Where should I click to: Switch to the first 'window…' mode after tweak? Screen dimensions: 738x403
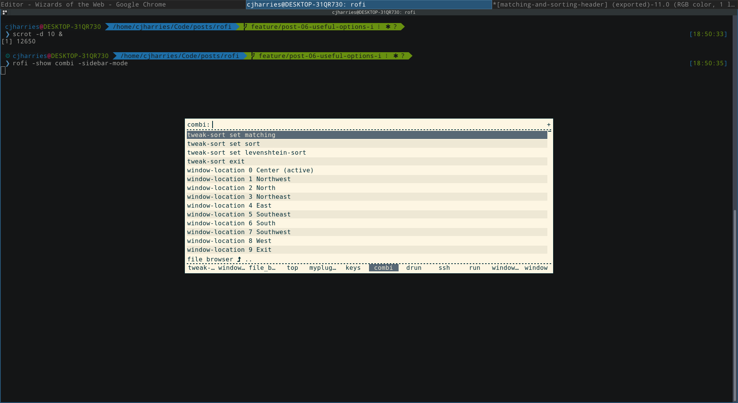pyautogui.click(x=231, y=268)
